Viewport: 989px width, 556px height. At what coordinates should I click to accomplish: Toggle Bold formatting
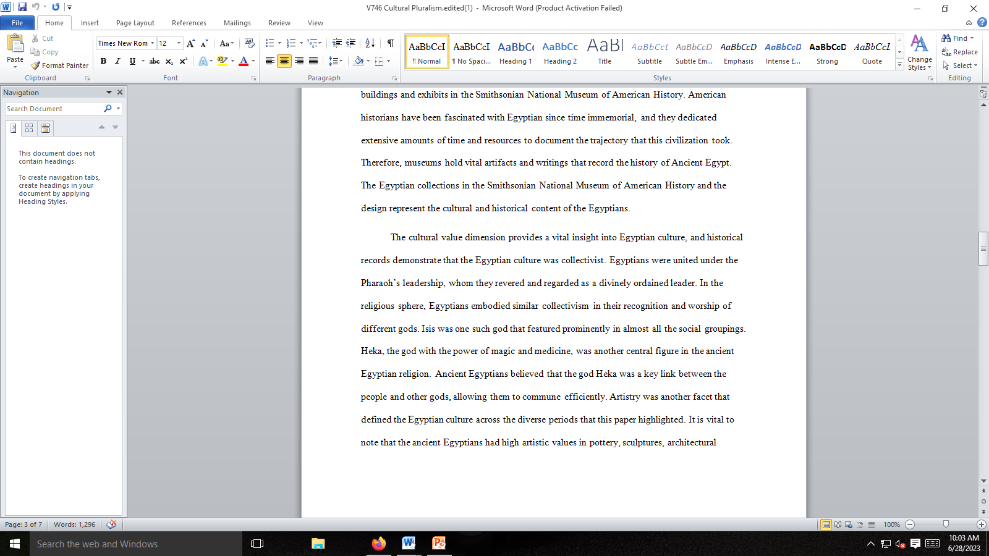click(x=103, y=61)
